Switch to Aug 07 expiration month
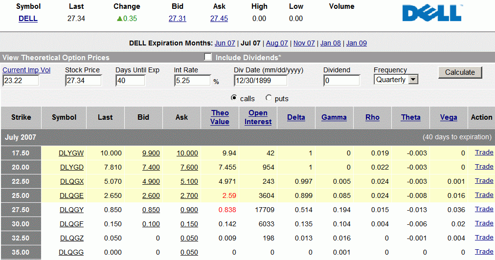495x260 pixels. tap(277, 43)
